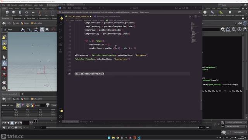
Task: Open Key All Channels dropdown
Action: [x=236, y=126]
